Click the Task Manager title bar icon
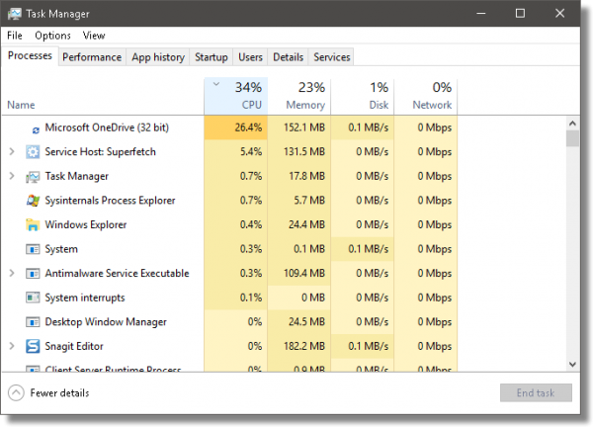Image resolution: width=593 pixels, height=427 pixels. 15,14
